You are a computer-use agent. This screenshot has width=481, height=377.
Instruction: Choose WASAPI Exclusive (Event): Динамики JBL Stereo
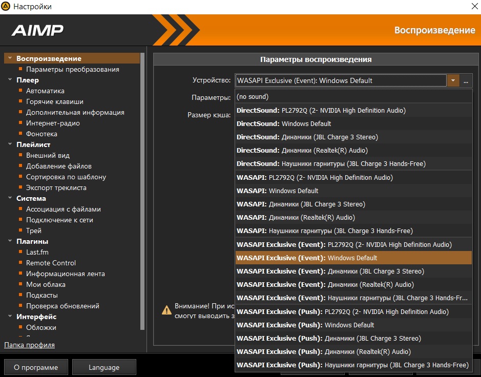tap(353, 271)
